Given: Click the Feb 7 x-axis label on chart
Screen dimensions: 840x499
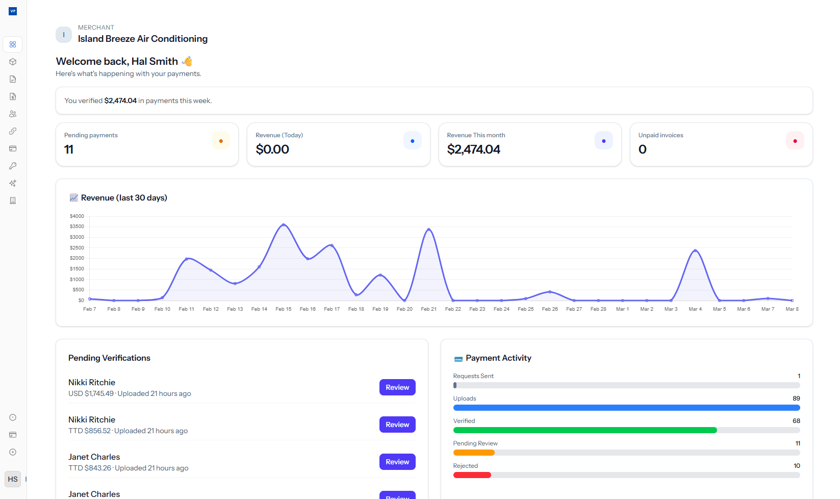Looking at the screenshot, I should pyautogui.click(x=90, y=309).
